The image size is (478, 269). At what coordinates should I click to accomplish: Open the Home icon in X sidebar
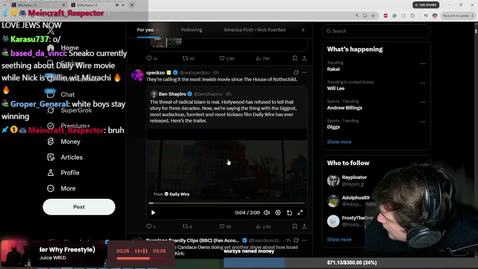coord(51,48)
